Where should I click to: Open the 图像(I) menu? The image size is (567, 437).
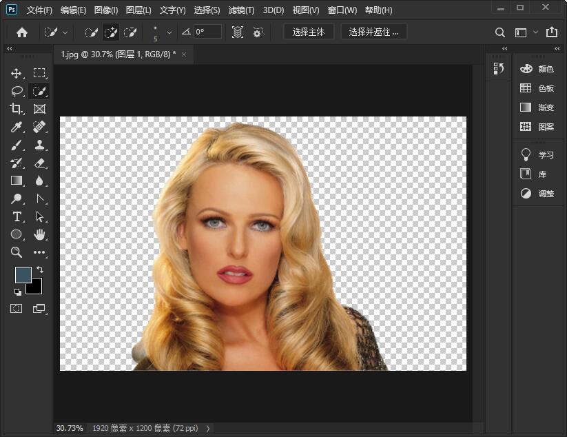(x=106, y=10)
